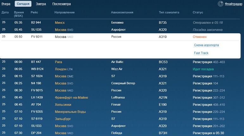Click the A21N aircraft type cell

tap(163, 97)
